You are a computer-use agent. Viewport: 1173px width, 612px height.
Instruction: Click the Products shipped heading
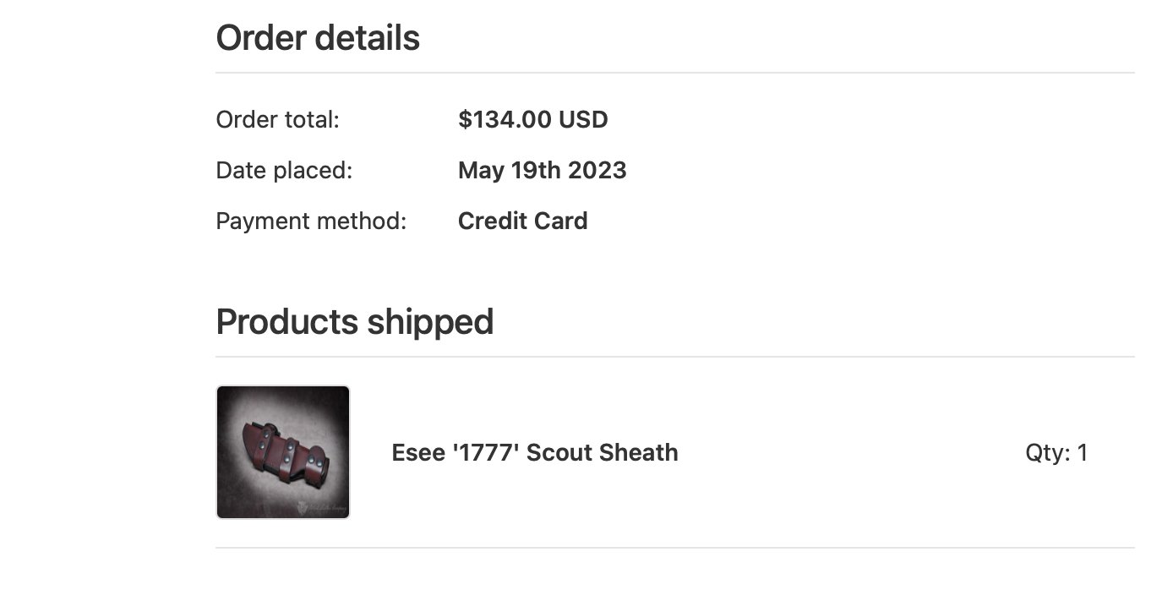pos(355,322)
